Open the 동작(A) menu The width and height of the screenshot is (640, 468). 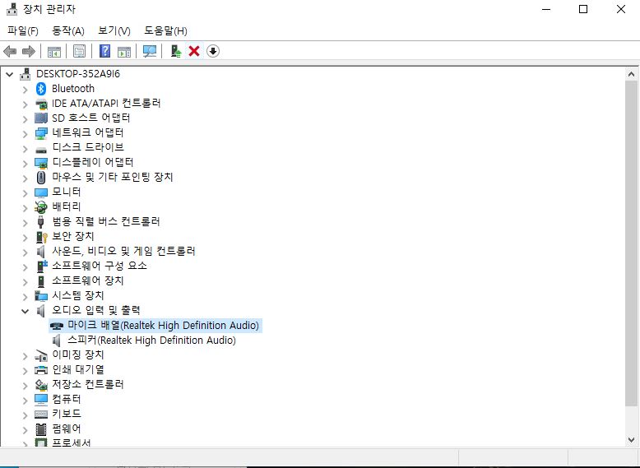tap(68, 31)
